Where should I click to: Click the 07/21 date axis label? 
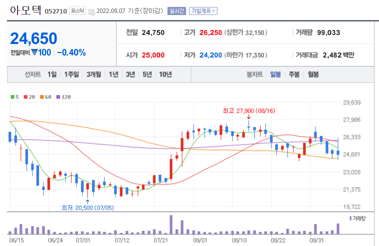click(160, 240)
